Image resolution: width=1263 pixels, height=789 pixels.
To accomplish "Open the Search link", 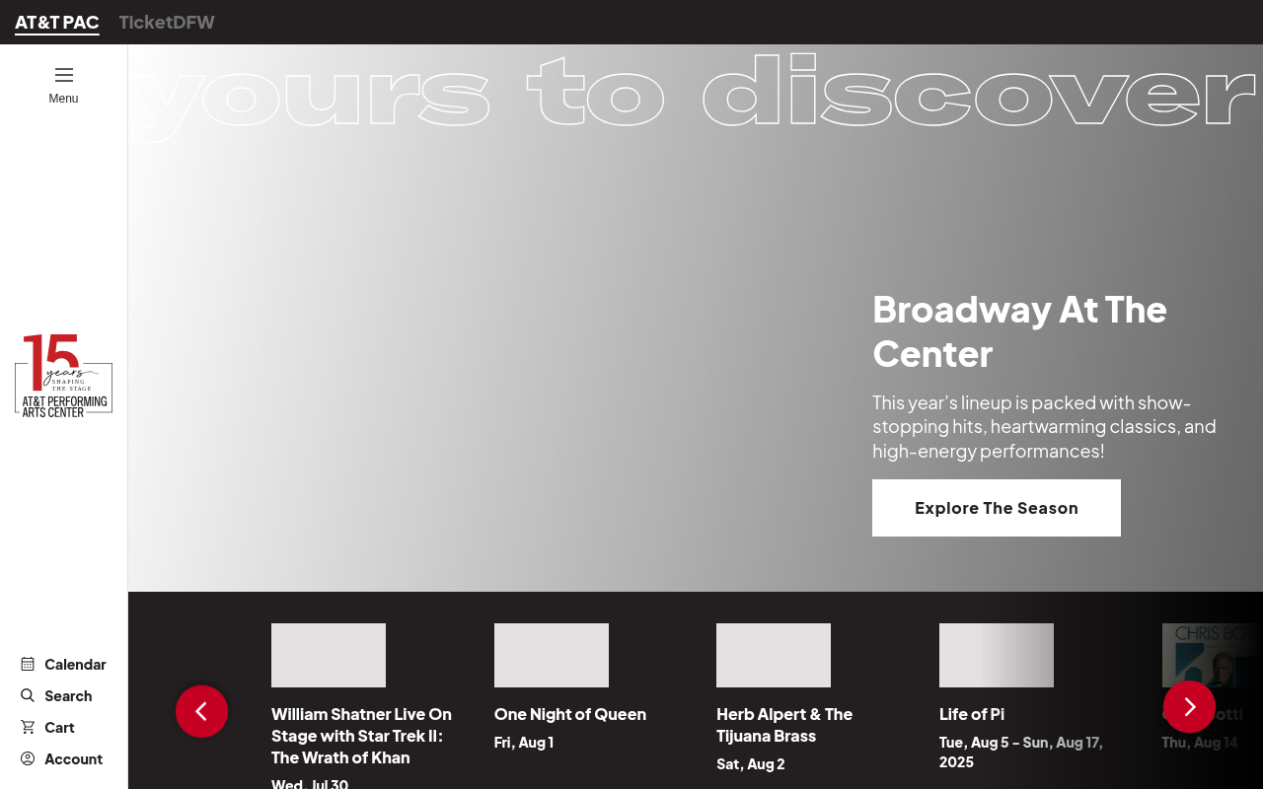I will (68, 695).
